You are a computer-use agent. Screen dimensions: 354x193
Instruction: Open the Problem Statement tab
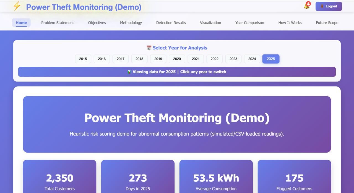58,23
